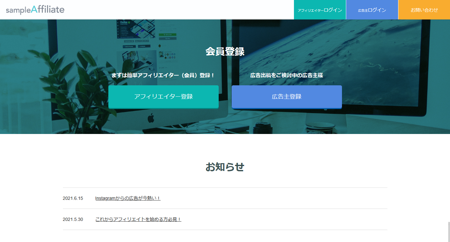Click the 会員登録 heading on the banner
Screen dimensions: 450x242
(225, 51)
